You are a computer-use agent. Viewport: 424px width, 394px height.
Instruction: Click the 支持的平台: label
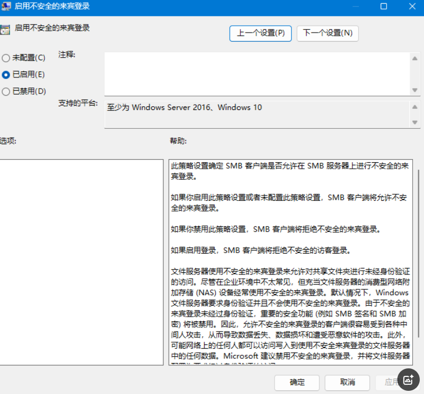tap(78, 103)
